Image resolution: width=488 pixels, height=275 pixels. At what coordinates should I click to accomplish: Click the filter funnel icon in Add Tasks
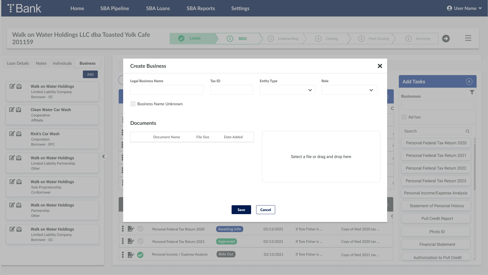click(472, 92)
